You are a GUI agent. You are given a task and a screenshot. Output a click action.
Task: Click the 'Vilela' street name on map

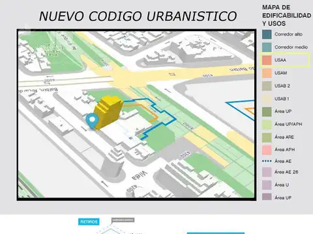pos(139,175)
